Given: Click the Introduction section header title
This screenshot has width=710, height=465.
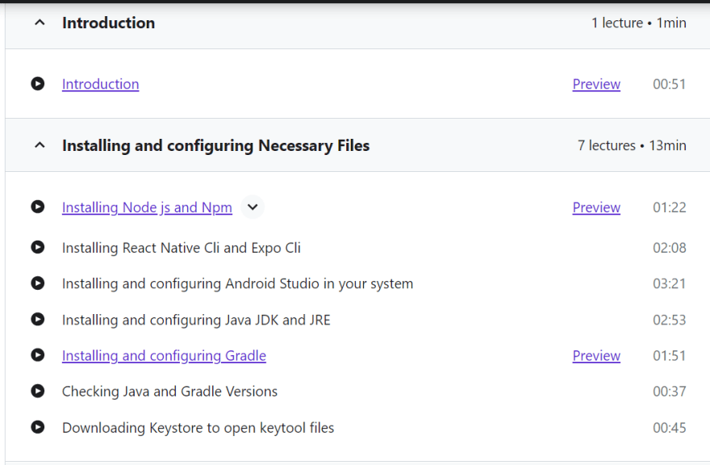Looking at the screenshot, I should (x=109, y=23).
